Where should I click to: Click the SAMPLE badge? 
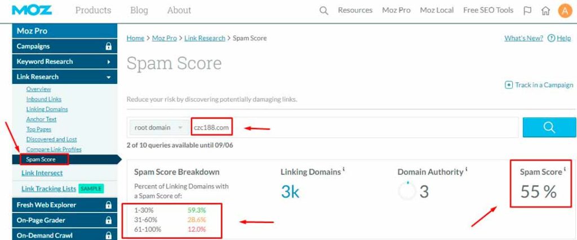pos(91,189)
